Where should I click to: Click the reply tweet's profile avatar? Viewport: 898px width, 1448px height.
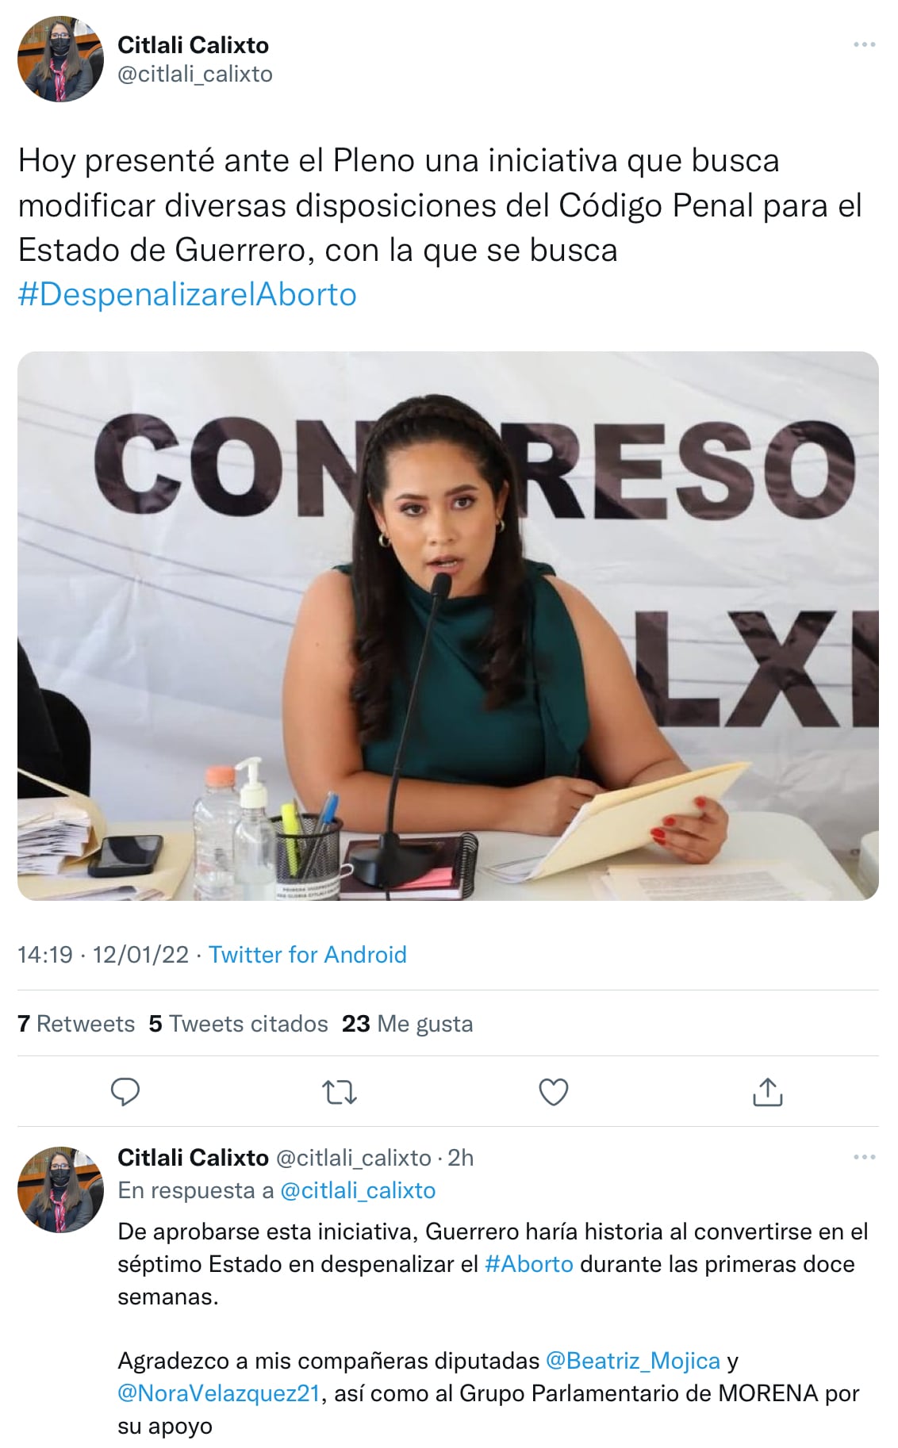coord(60,1189)
